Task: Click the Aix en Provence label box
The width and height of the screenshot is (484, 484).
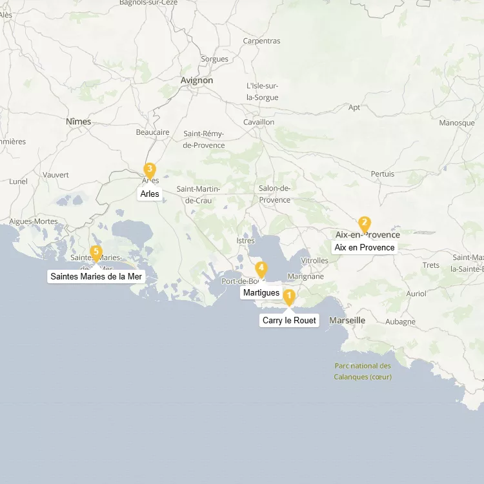Action: pos(364,247)
